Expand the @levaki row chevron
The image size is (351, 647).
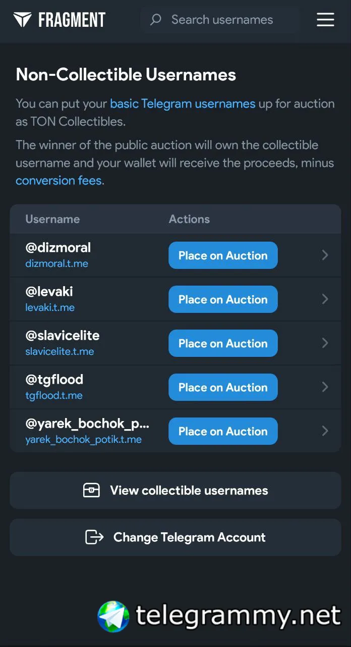[x=325, y=299]
